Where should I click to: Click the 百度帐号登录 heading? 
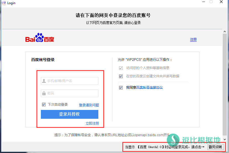coord(43,60)
